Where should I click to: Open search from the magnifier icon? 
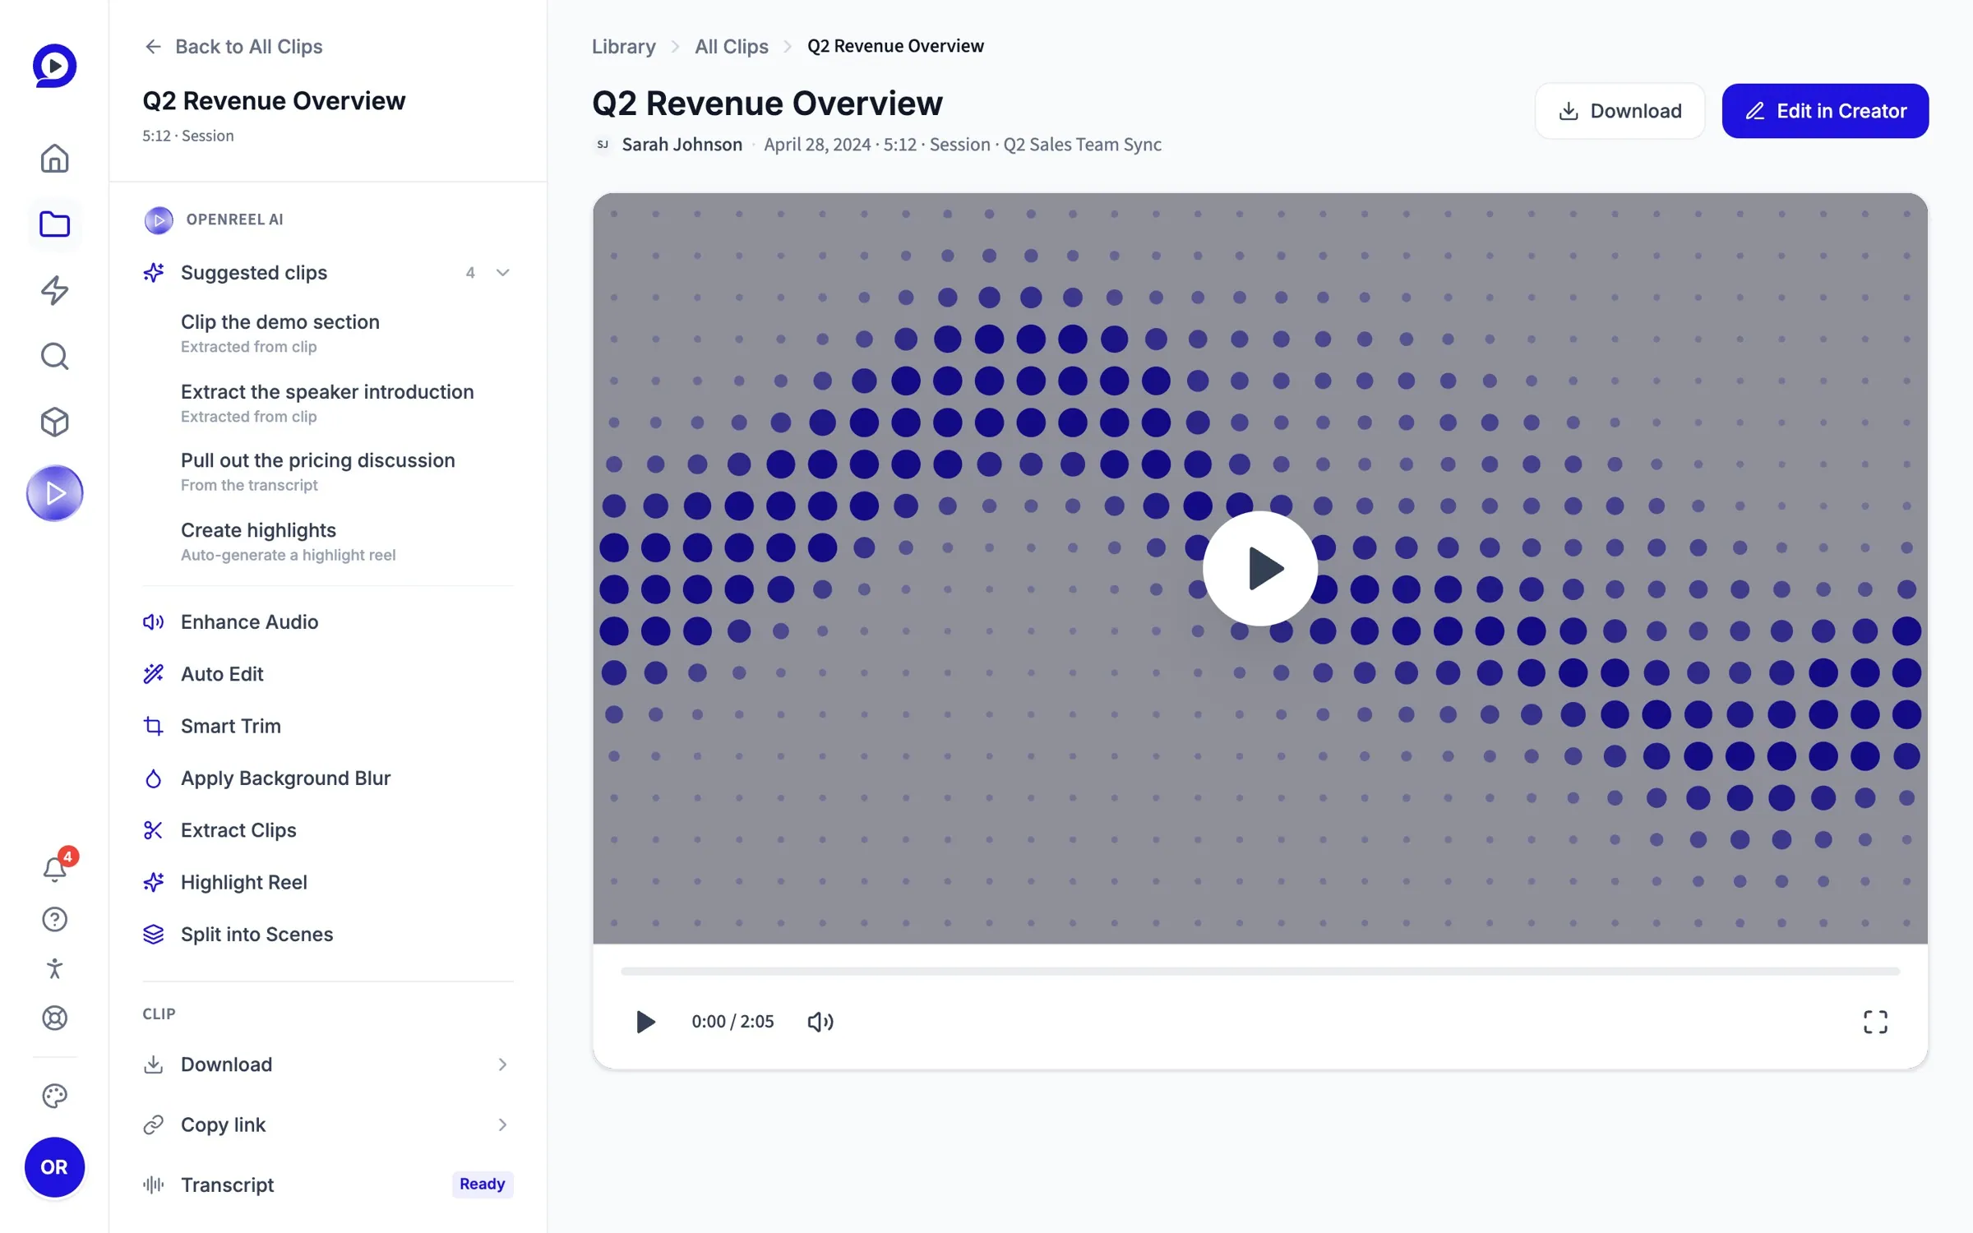[54, 356]
